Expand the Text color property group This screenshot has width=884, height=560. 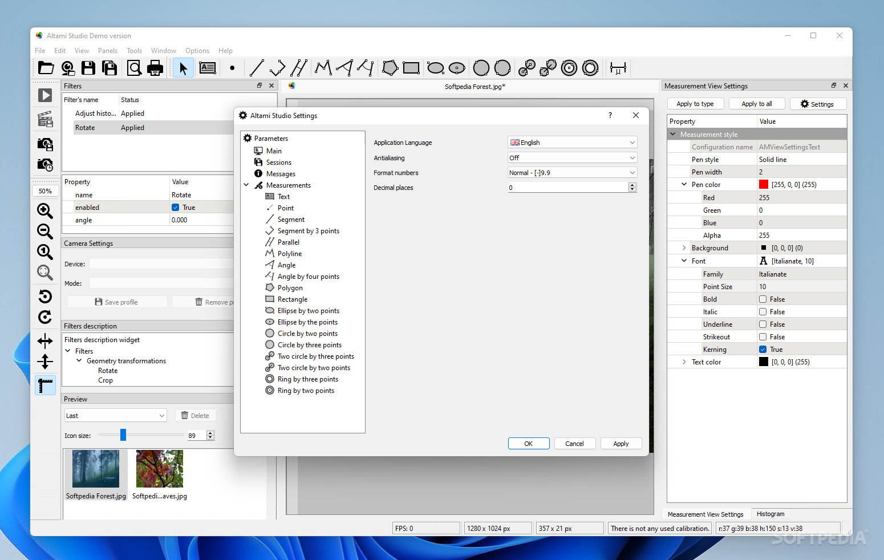[684, 362]
